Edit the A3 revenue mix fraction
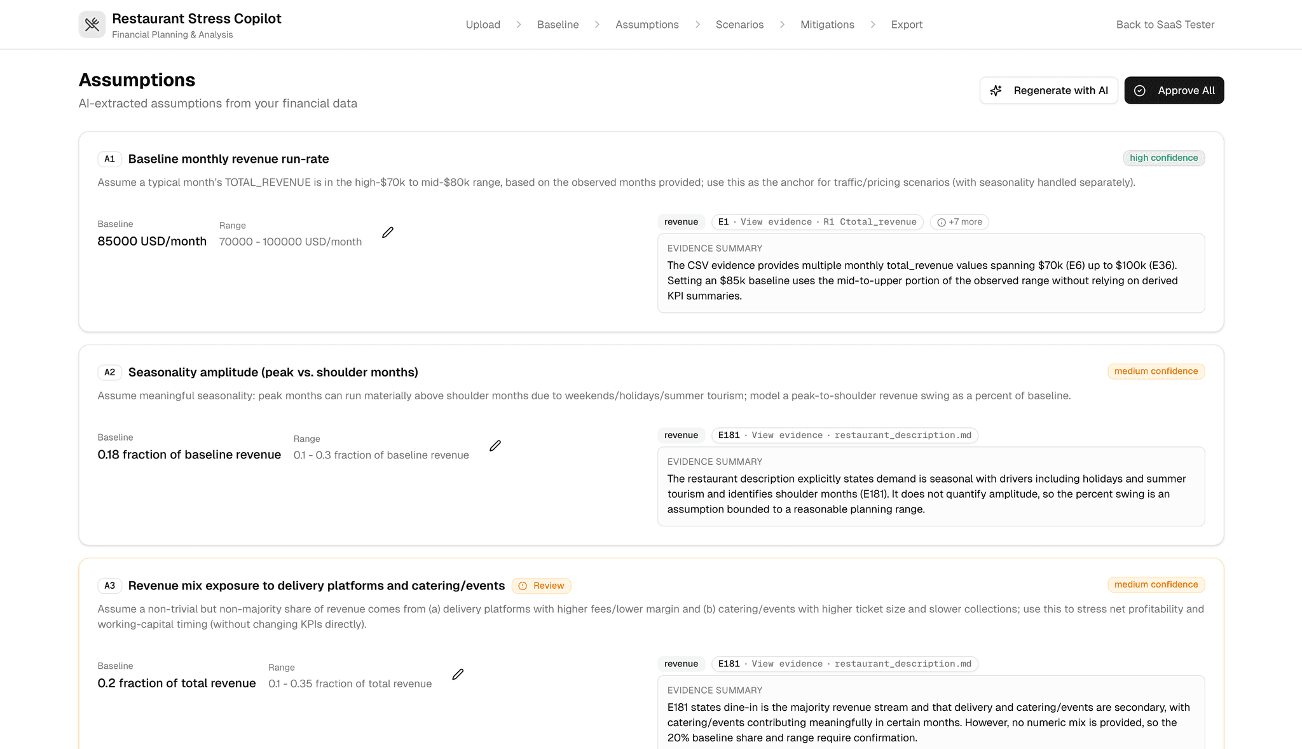 point(458,674)
